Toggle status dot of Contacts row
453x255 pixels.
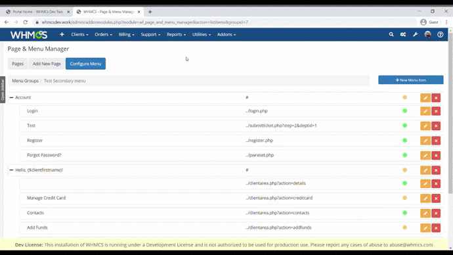[x=405, y=213]
